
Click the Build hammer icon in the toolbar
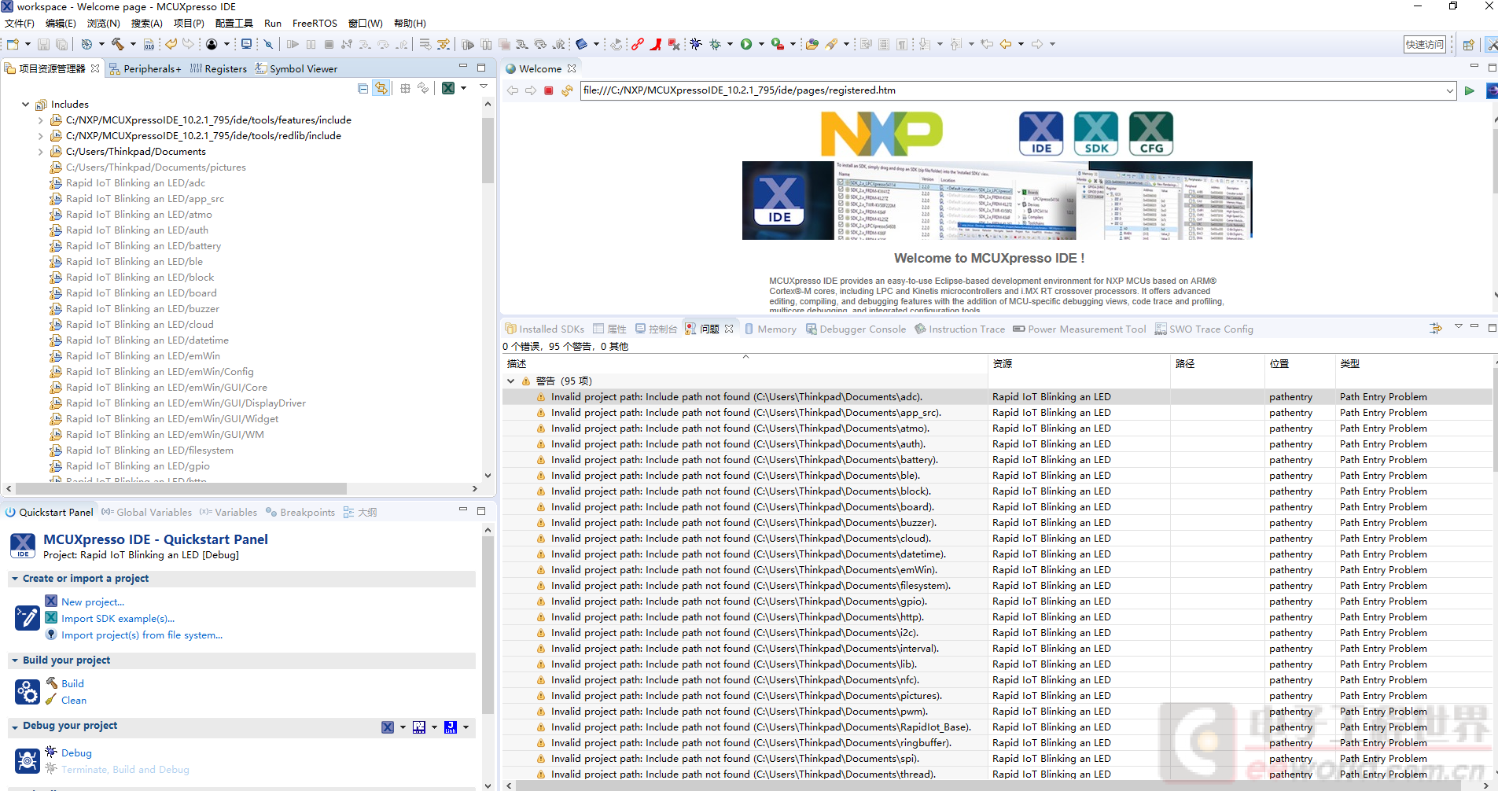(118, 45)
